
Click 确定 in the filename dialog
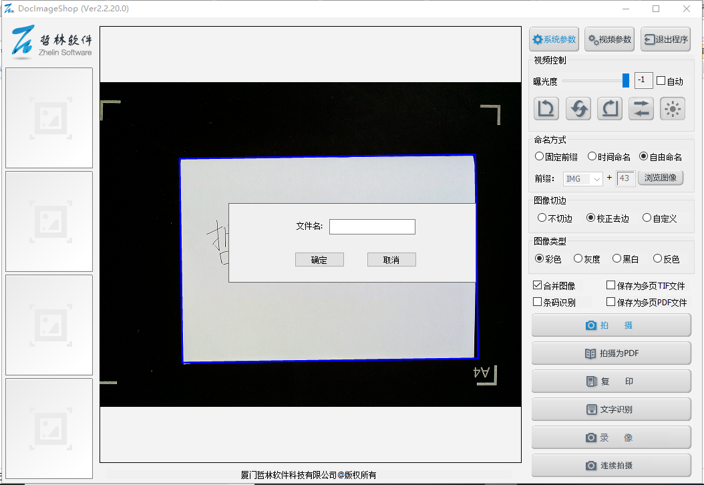[319, 260]
